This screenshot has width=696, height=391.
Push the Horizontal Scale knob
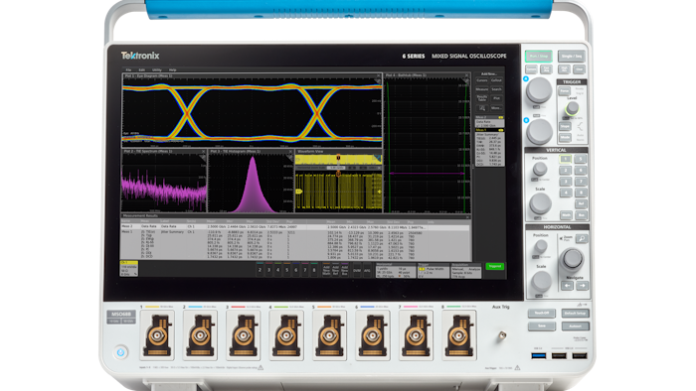coord(541,281)
